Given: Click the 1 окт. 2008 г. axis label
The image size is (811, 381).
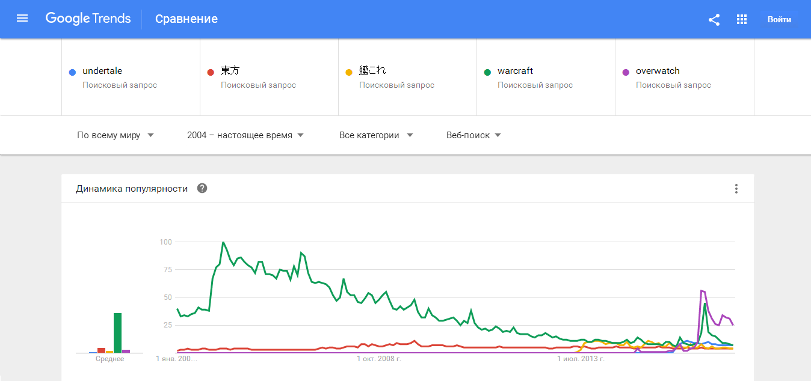Looking at the screenshot, I should click(379, 359).
